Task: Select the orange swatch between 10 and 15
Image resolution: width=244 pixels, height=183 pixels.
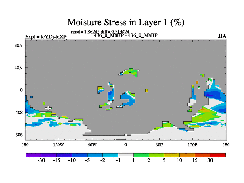Action: 187,155
